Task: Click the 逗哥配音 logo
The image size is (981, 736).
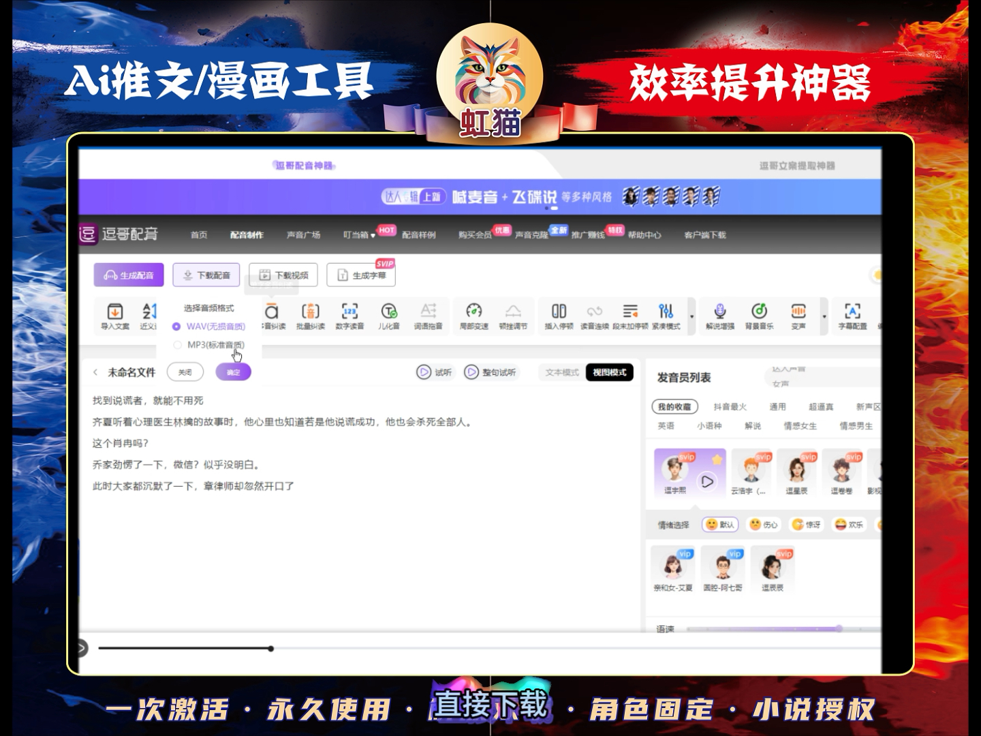Action: pos(119,234)
